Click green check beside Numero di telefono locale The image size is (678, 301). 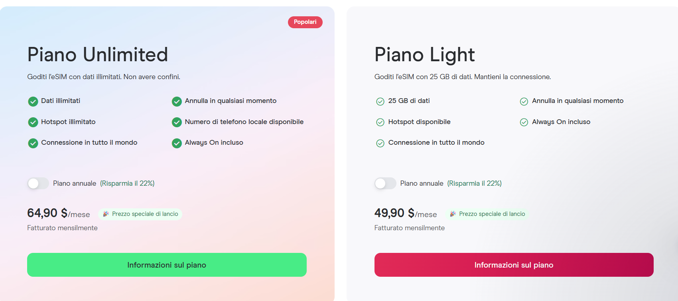pos(177,122)
